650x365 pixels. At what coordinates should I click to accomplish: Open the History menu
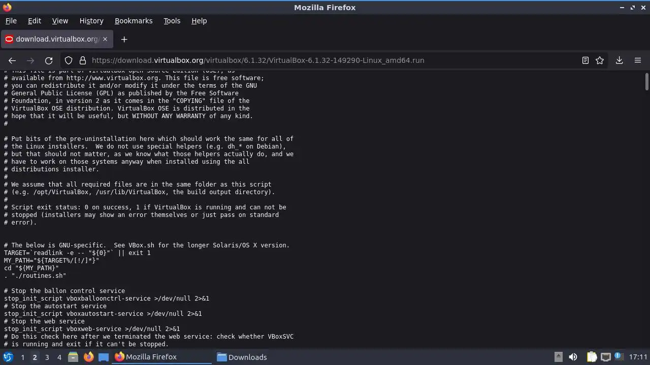coord(91,21)
